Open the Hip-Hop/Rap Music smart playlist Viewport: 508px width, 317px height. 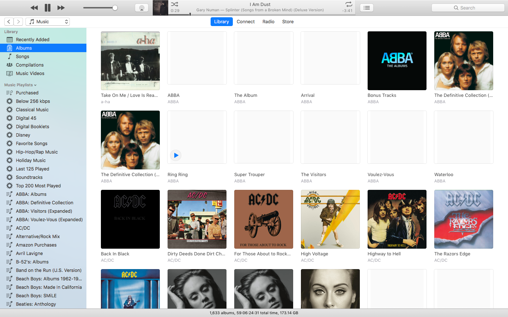tap(43, 152)
